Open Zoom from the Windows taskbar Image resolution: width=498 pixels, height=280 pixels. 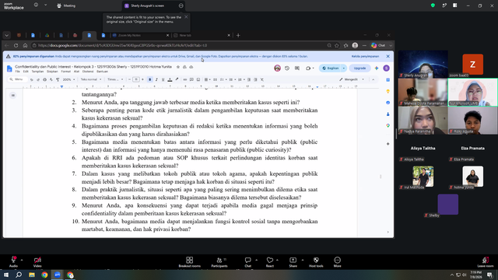coord(57,275)
